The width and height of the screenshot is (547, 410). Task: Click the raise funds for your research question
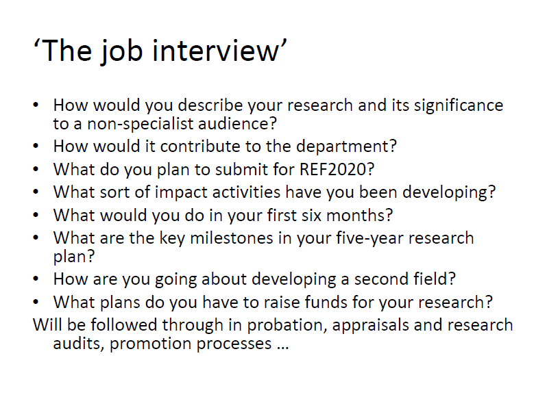[273, 303]
